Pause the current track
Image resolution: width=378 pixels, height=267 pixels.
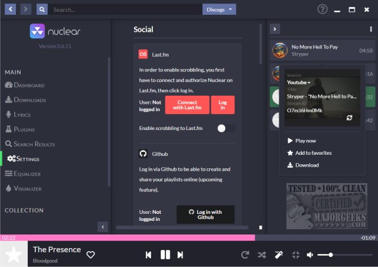(165, 255)
